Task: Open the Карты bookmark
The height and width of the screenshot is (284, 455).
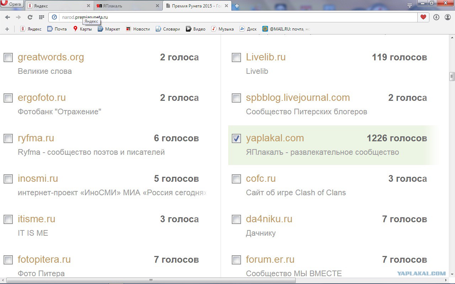Action: click(82, 29)
